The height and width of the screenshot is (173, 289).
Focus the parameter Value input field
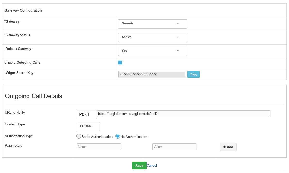click(x=174, y=147)
